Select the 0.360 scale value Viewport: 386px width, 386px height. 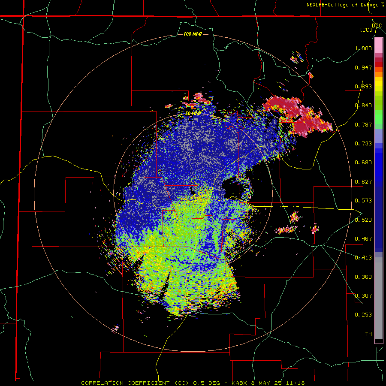click(x=363, y=277)
